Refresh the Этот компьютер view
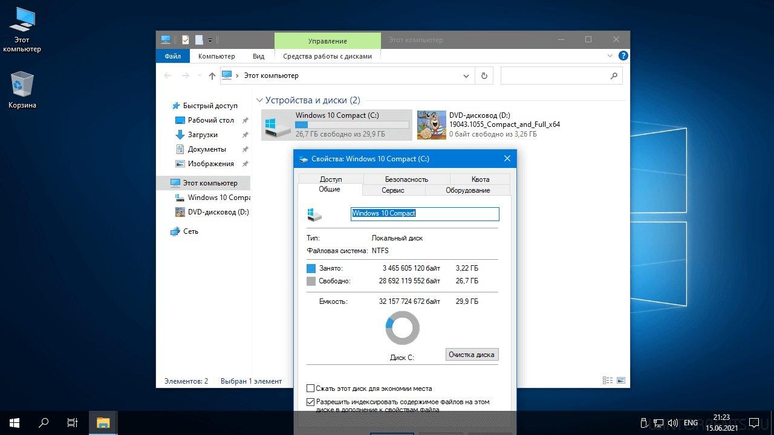The image size is (774, 435). (x=484, y=76)
